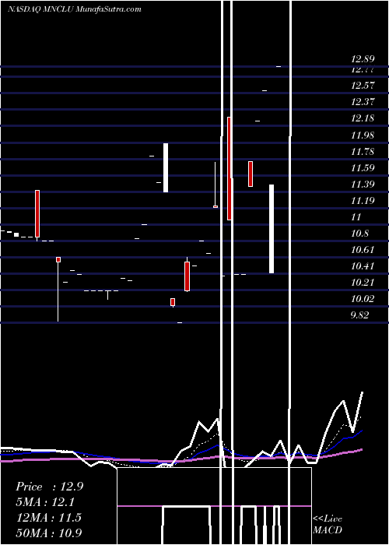This screenshot has width=389, height=545.
Task: Click the 50MA : 10.9 readout
Action: [48, 533]
